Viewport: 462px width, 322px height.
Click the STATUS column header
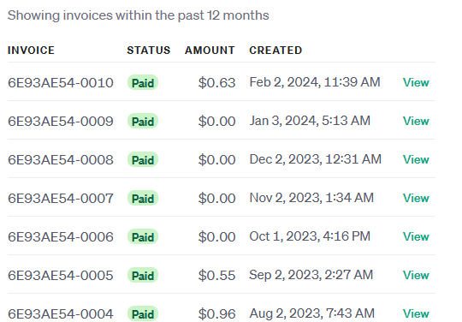tap(149, 51)
